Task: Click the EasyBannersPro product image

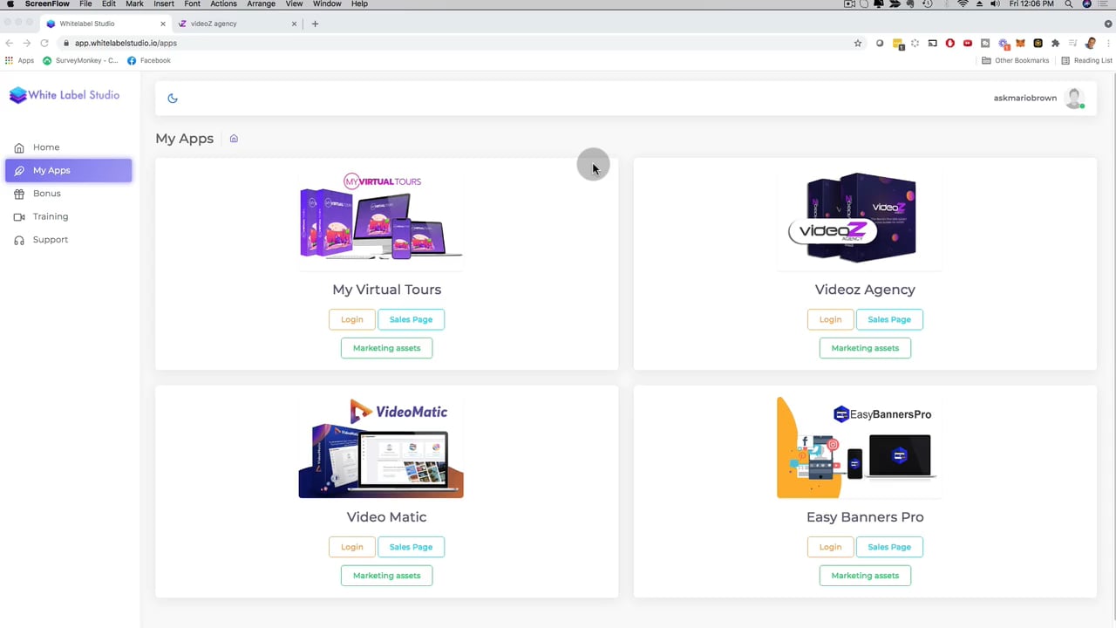Action: [860, 447]
